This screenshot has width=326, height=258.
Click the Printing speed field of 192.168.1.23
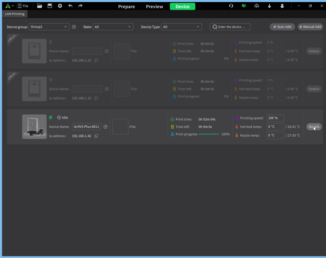(274, 42)
